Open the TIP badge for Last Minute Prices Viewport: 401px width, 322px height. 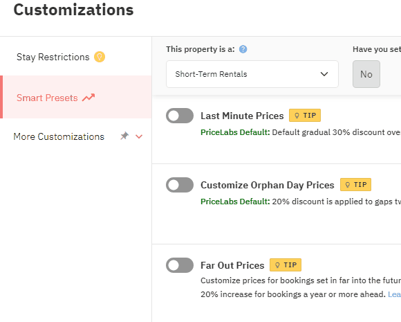point(305,115)
